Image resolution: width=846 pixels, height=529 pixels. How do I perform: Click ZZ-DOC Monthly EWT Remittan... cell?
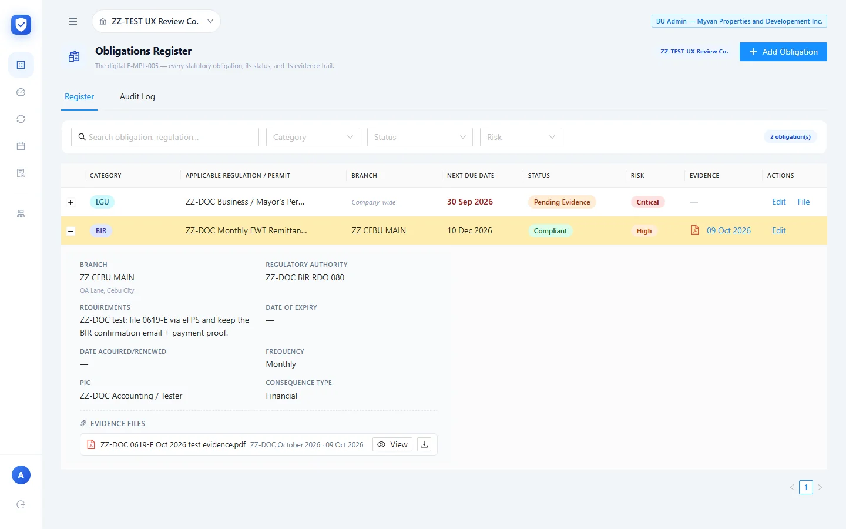(x=246, y=230)
